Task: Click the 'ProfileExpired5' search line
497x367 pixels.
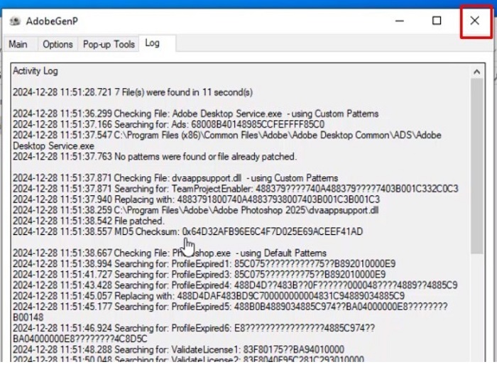Action: [231, 312]
